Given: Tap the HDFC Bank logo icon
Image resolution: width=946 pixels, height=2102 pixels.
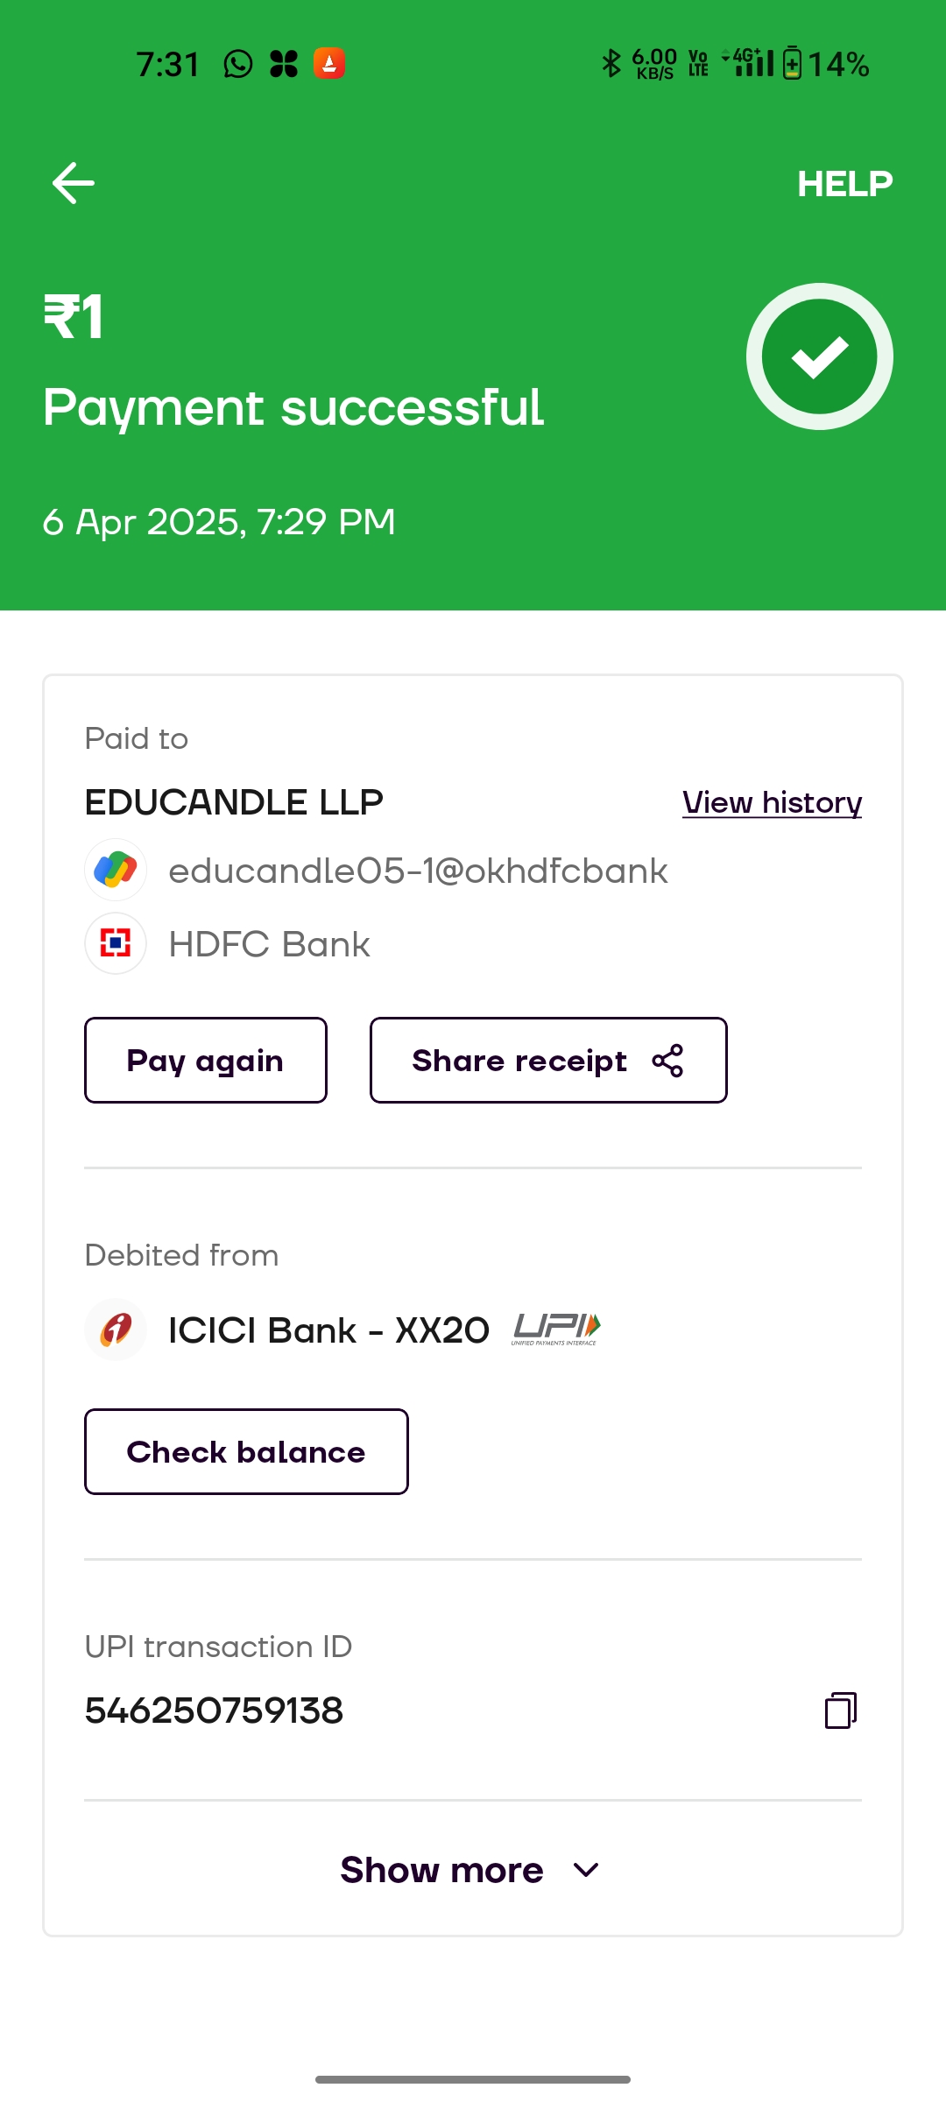Looking at the screenshot, I should 116,943.
